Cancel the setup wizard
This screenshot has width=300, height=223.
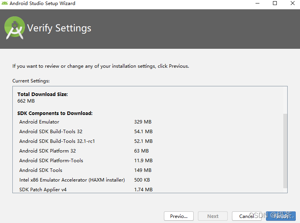247,216
